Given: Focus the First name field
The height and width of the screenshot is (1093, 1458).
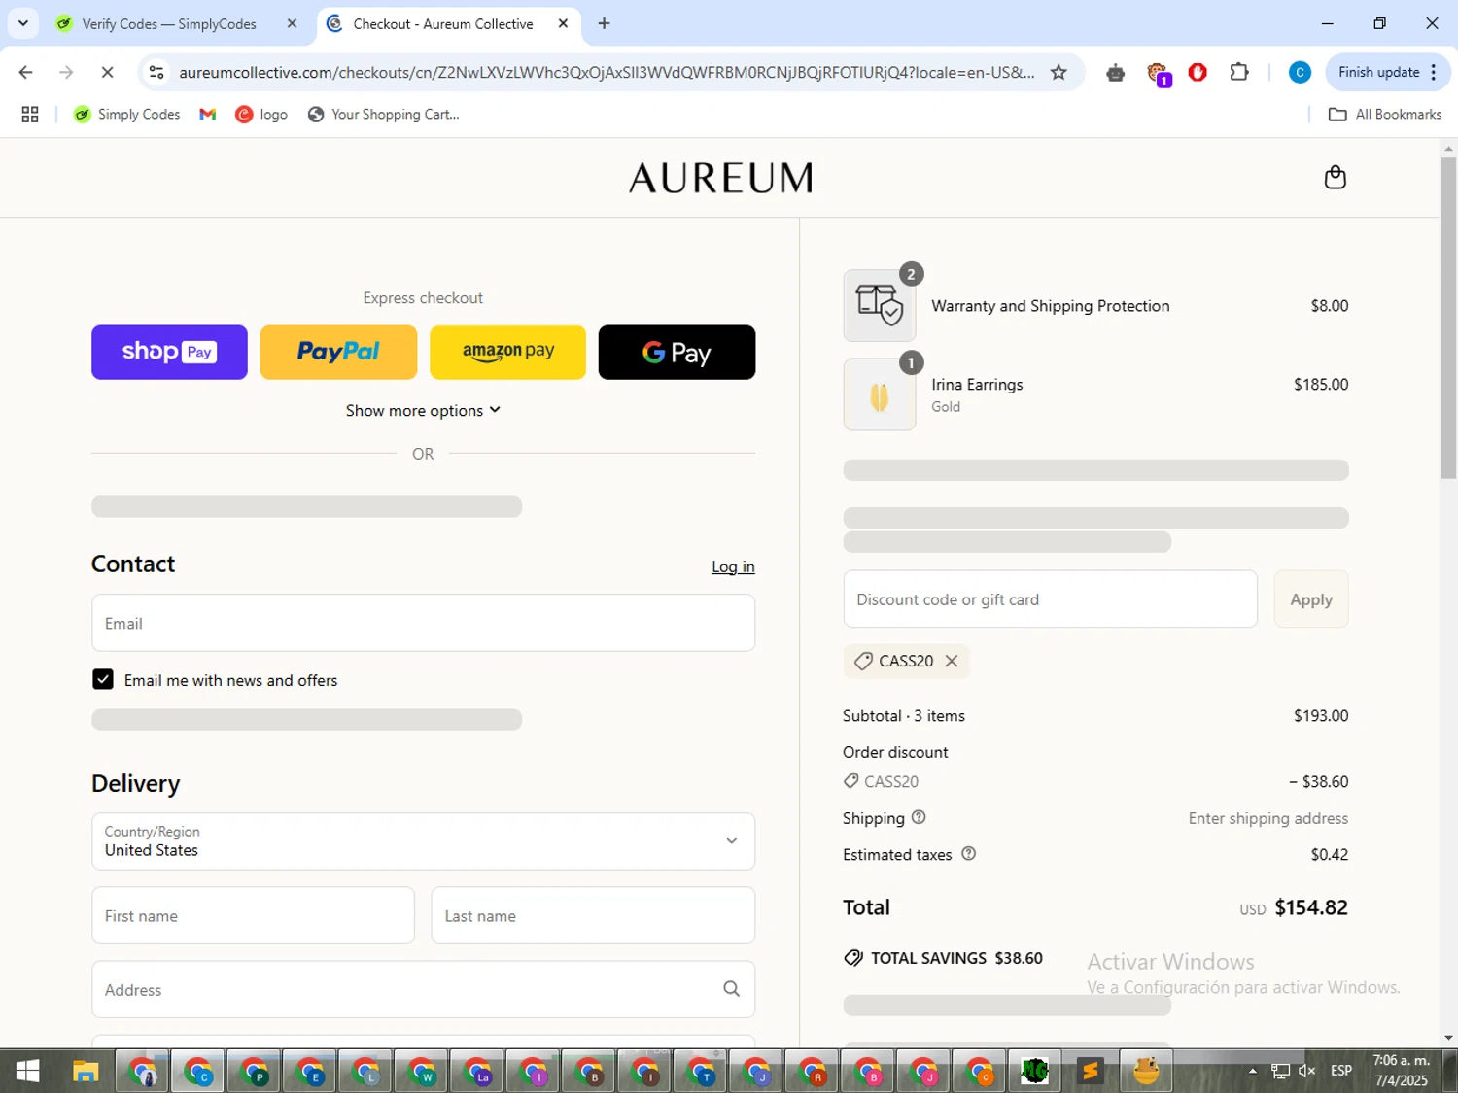Looking at the screenshot, I should click(253, 915).
